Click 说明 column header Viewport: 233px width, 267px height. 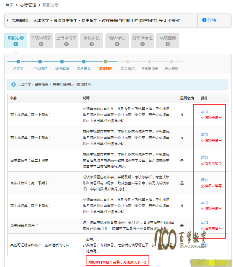86,98
